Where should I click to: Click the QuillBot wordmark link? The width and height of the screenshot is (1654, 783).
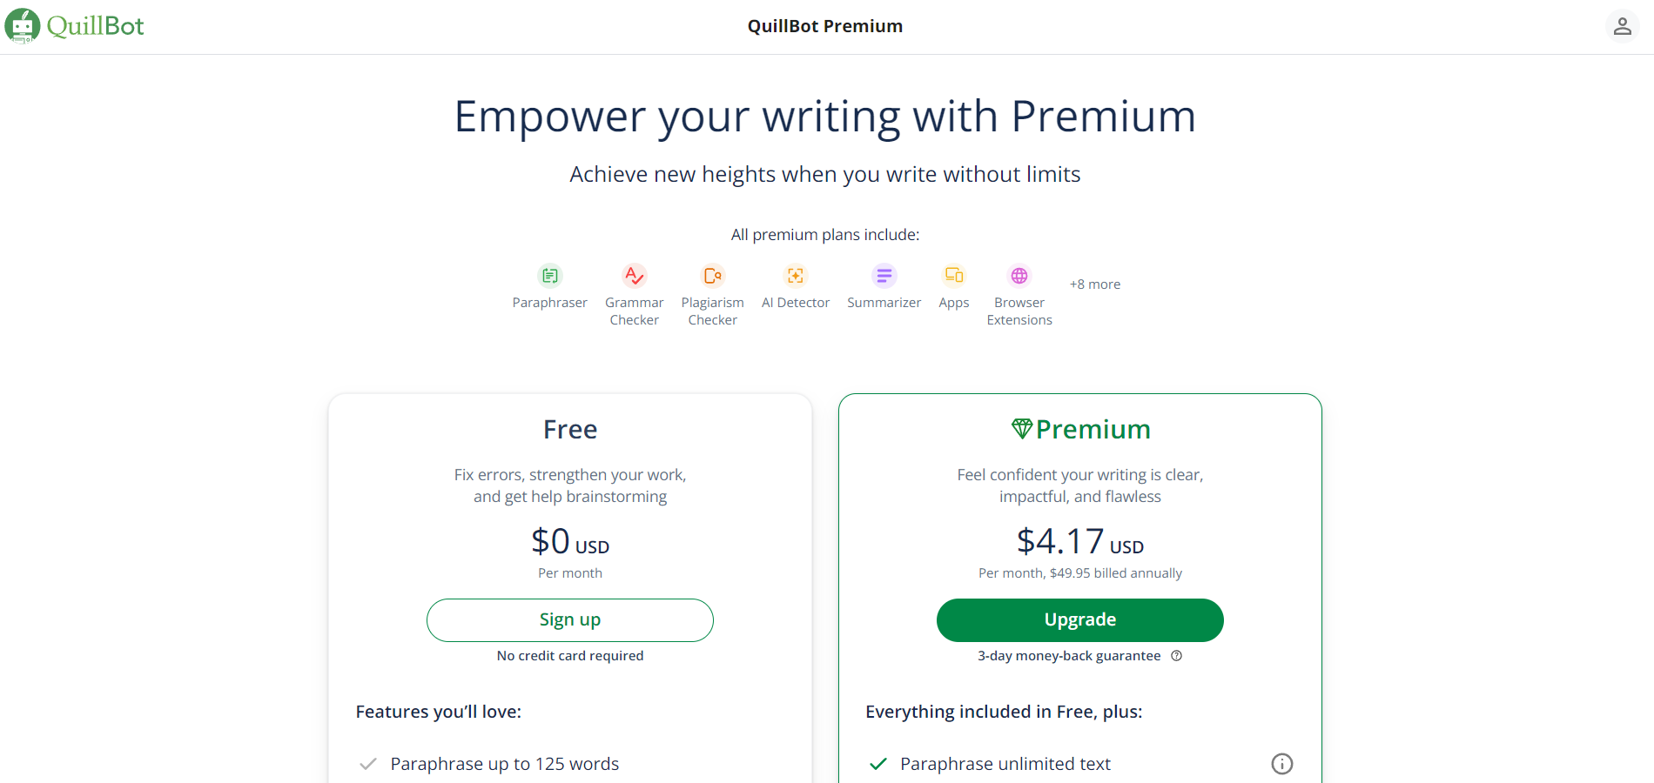point(96,26)
